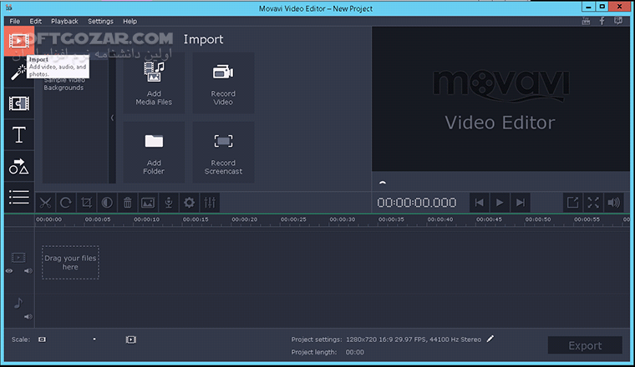
Task: Open the Transitions tab icon
Action: tap(19, 103)
